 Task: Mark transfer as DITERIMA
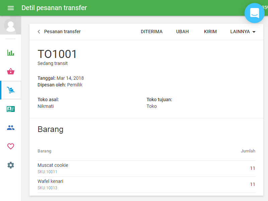(151, 31)
